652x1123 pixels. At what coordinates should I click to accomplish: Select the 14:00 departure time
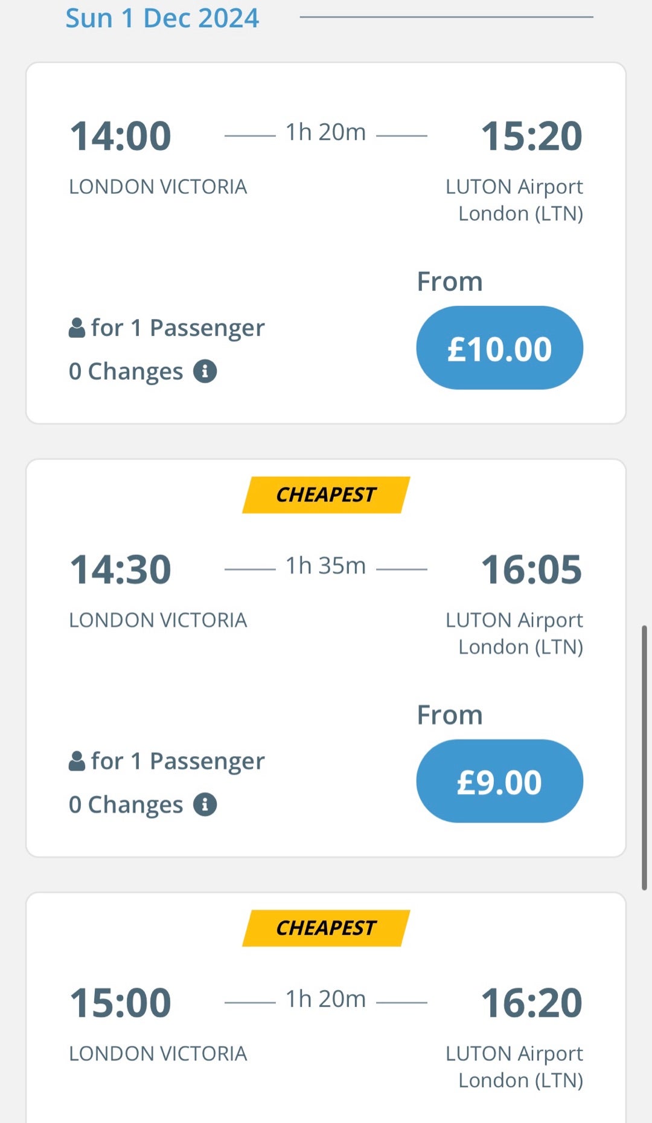pos(121,136)
